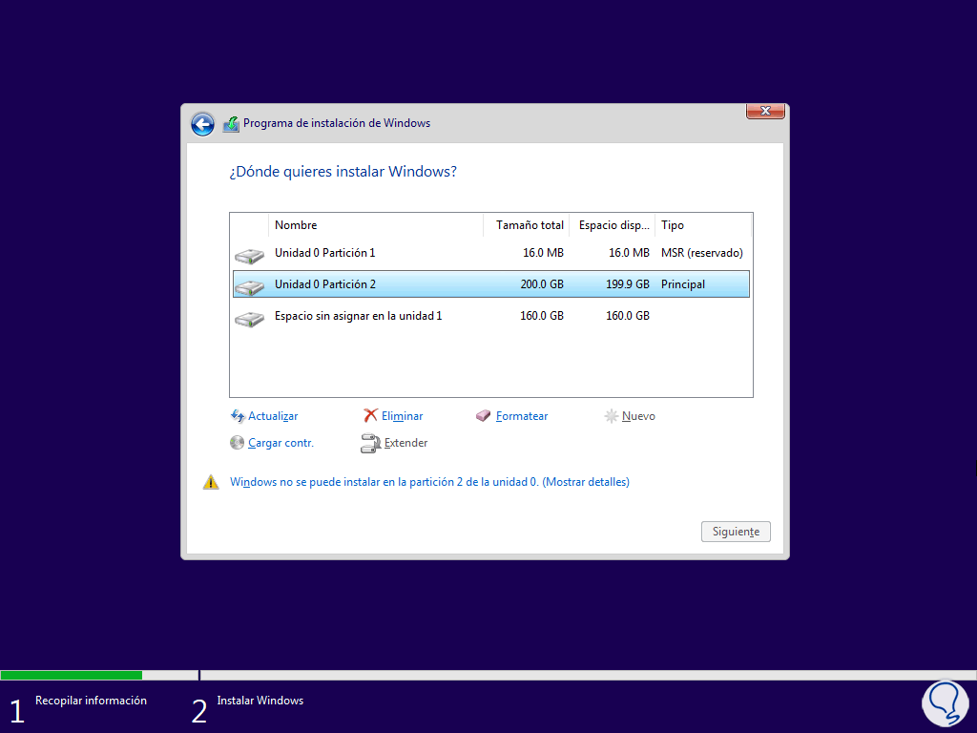Image resolution: width=977 pixels, height=733 pixels.
Task: Open Cargar contr. driver link
Action: (x=281, y=443)
